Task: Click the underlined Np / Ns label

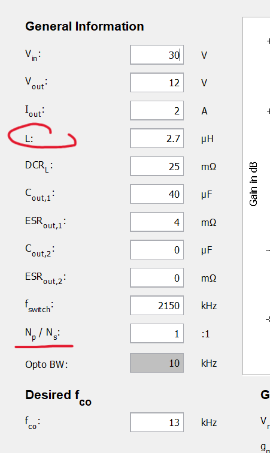Action: pos(43,334)
